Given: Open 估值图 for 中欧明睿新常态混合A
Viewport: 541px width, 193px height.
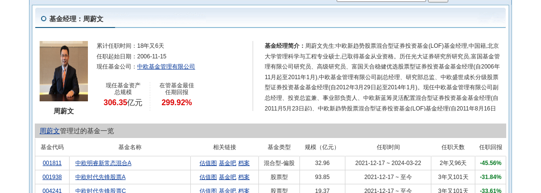Looking at the screenshot, I should point(208,163).
